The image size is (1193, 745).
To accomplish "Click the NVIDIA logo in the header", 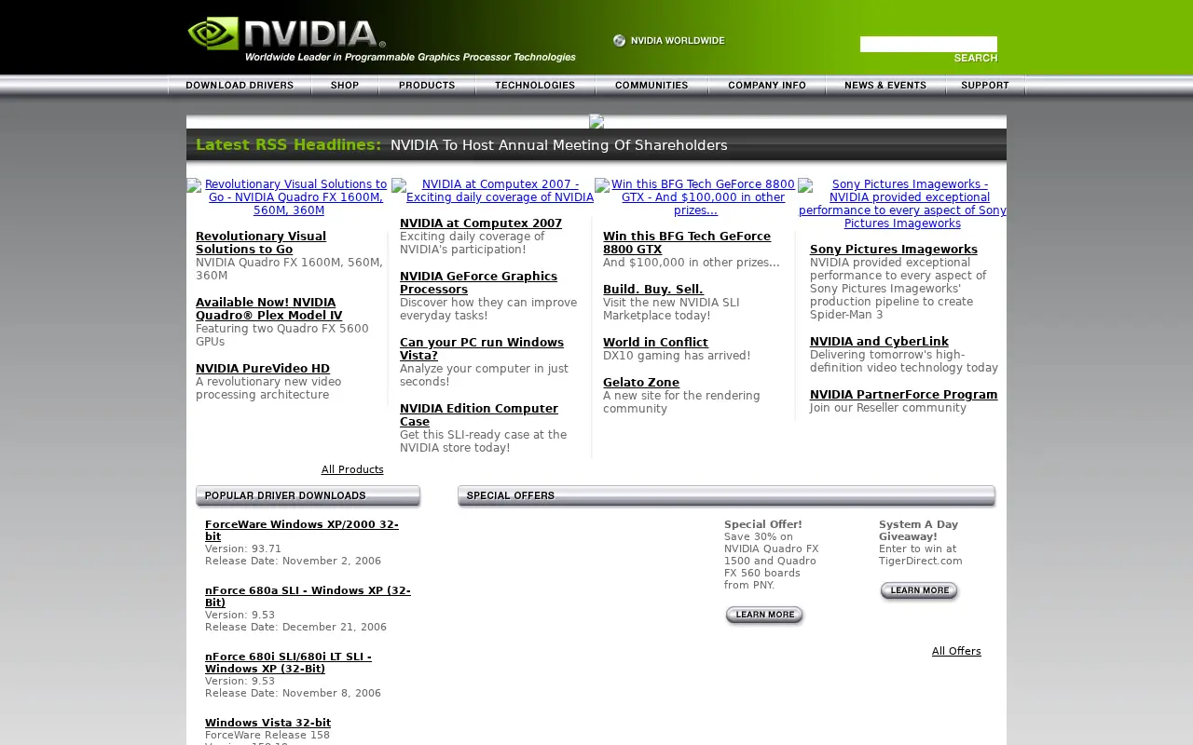I will [287, 34].
